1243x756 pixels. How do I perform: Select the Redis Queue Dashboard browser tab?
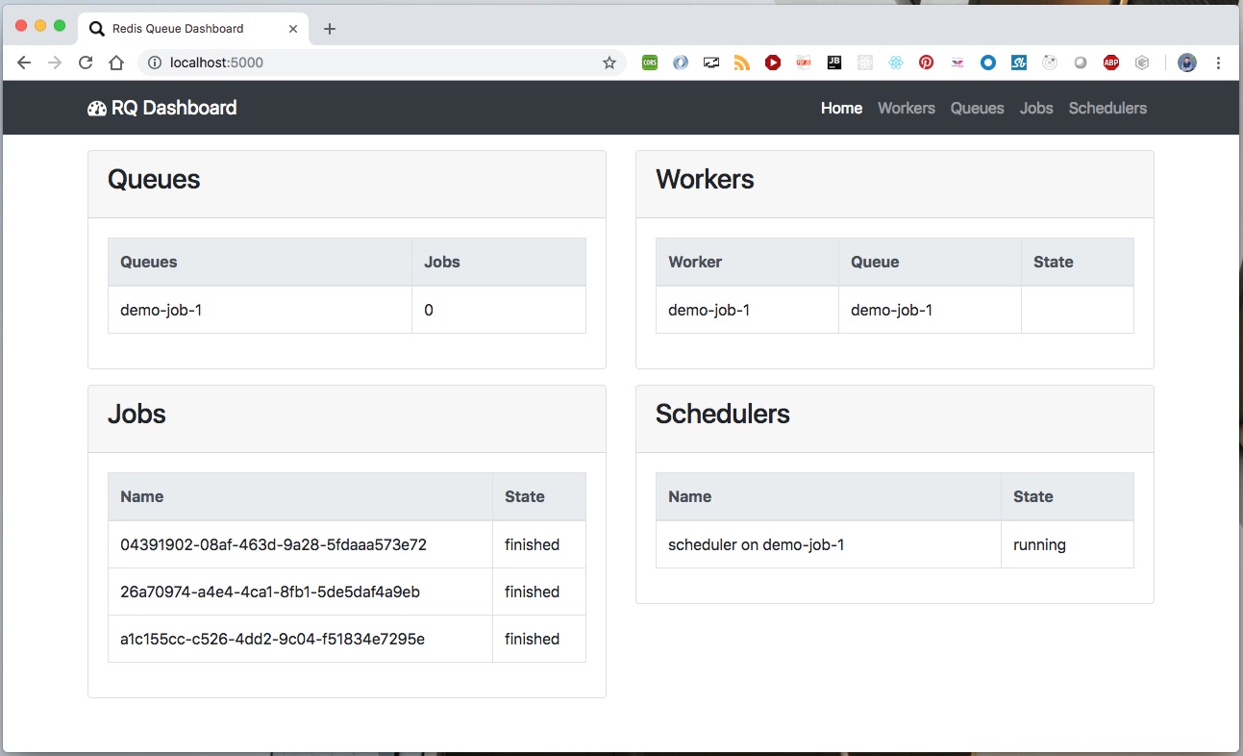point(192,29)
